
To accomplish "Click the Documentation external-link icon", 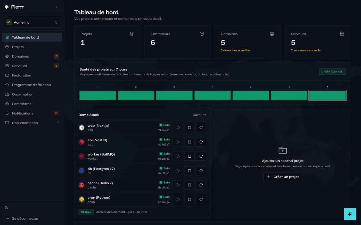I will pyautogui.click(x=57, y=123).
